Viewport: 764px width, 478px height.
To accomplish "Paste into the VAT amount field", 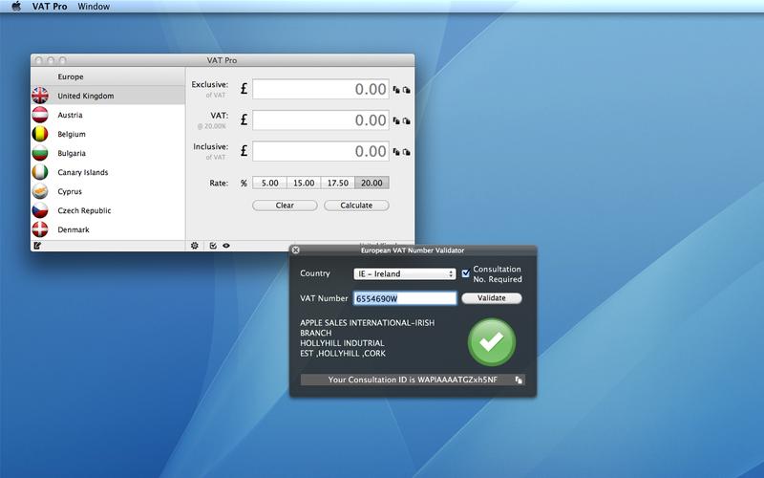I will point(407,120).
